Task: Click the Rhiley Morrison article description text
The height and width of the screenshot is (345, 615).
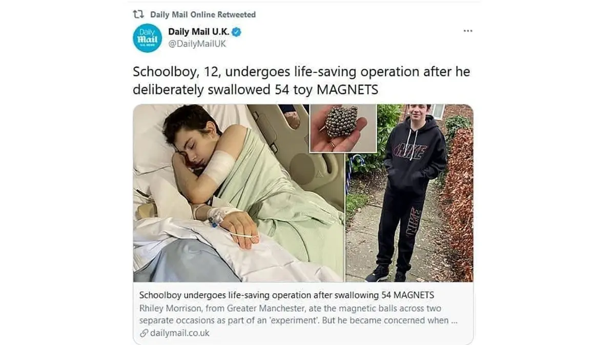Action: pos(298,314)
